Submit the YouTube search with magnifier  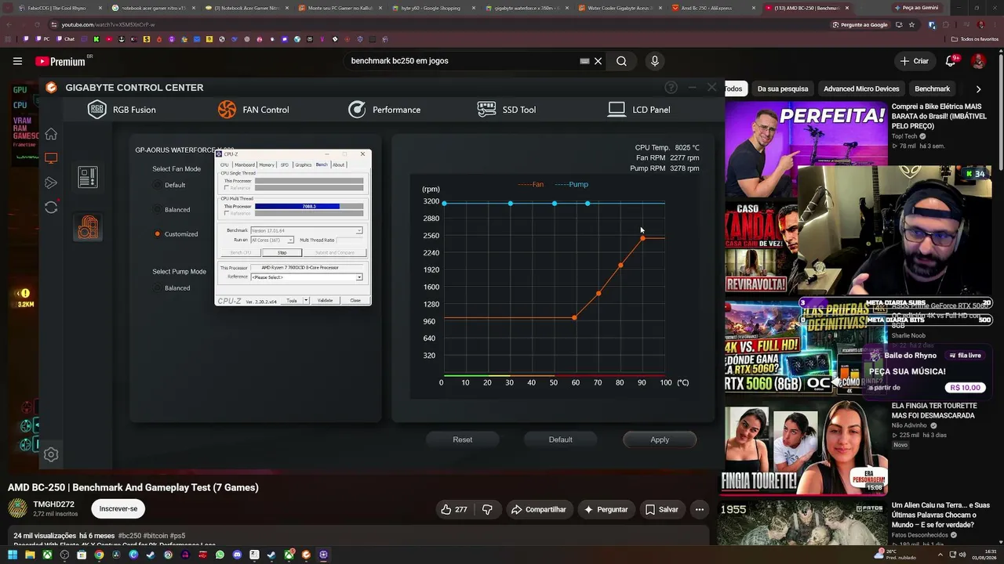click(x=621, y=61)
